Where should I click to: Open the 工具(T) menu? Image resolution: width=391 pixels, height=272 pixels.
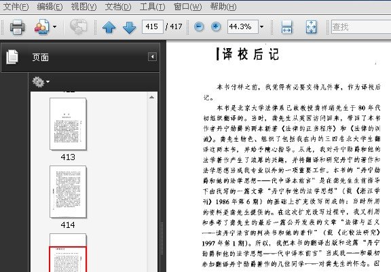point(152,7)
